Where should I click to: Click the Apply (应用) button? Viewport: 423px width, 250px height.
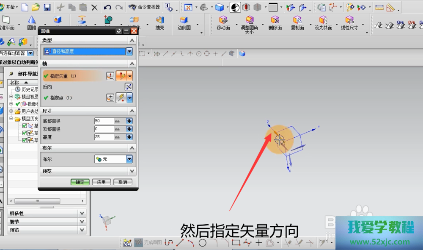101,182
